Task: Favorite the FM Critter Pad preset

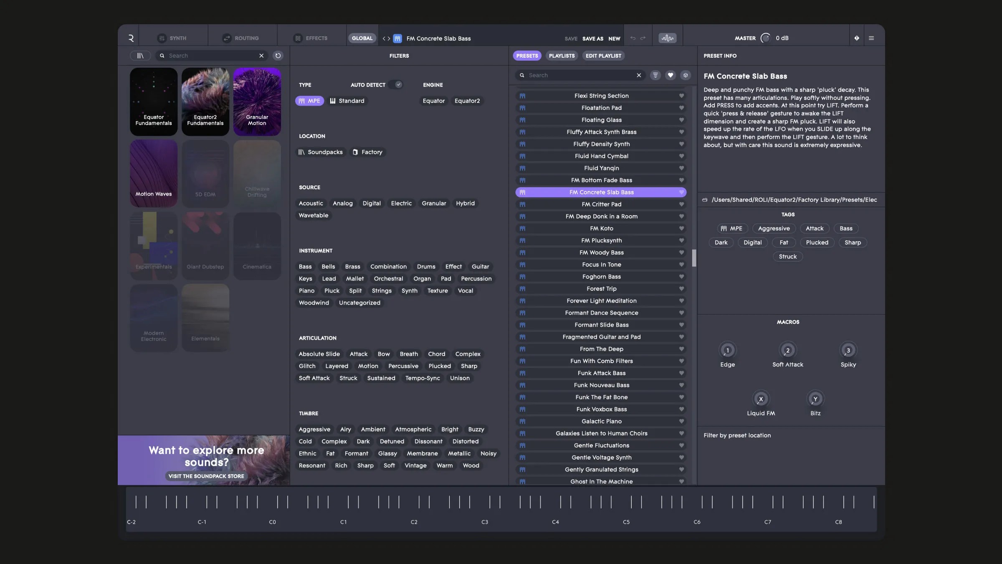Action: coord(681,204)
